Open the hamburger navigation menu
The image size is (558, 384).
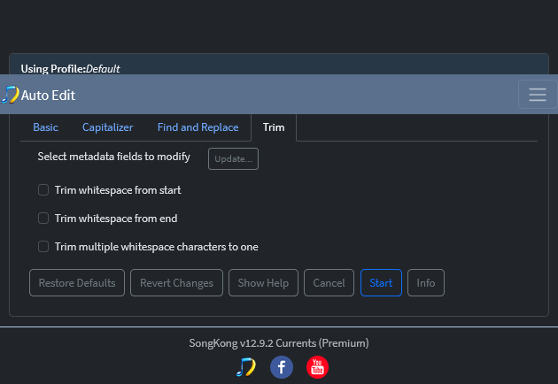click(538, 95)
